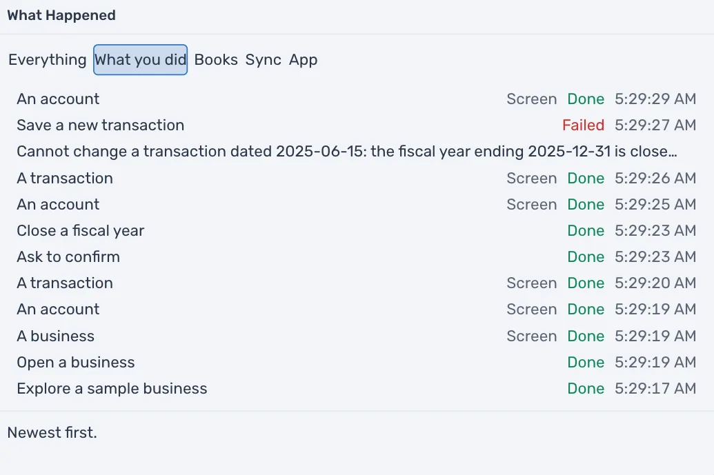Click the 5:29:17 AM timestamp
The image size is (714, 475).
pyautogui.click(x=655, y=389)
